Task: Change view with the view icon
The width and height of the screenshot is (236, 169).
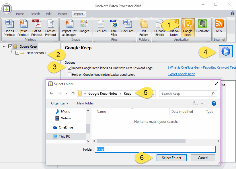Action: [x=196, y=103]
